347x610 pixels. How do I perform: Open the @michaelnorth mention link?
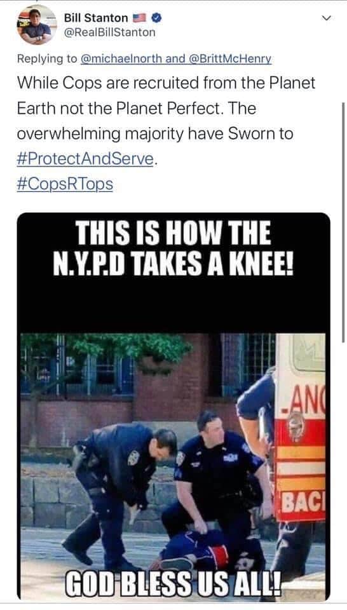(121, 58)
